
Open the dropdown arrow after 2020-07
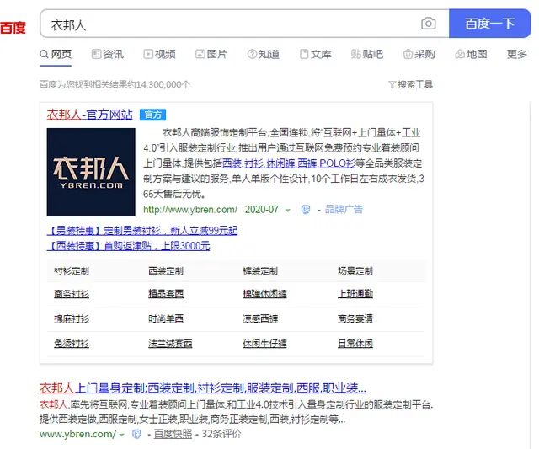pyautogui.click(x=288, y=210)
